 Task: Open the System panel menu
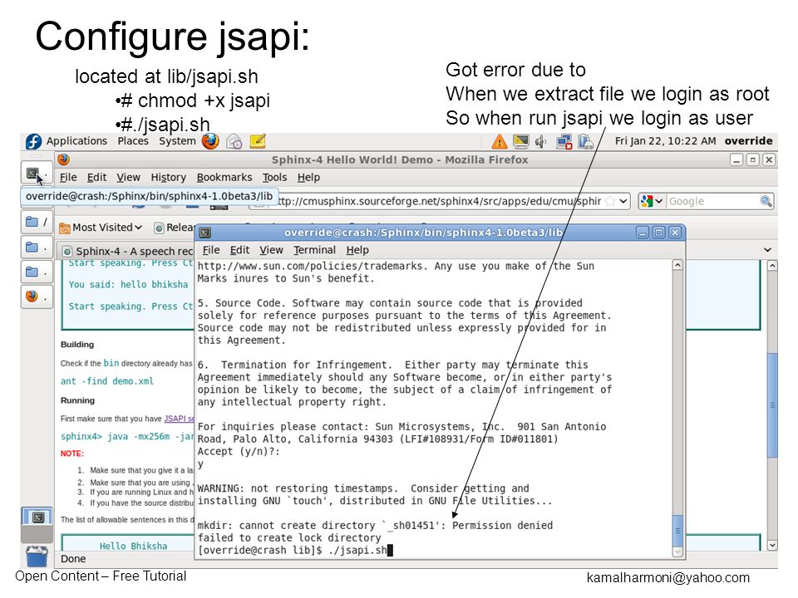177,141
